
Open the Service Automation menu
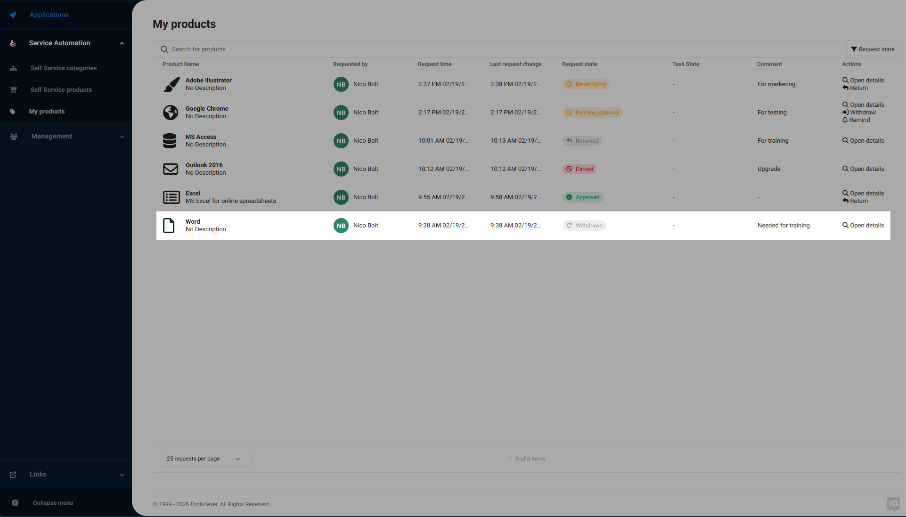tap(59, 43)
